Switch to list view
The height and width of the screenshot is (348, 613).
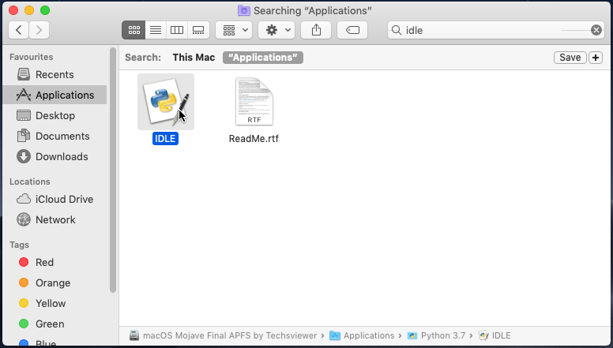pyautogui.click(x=156, y=30)
